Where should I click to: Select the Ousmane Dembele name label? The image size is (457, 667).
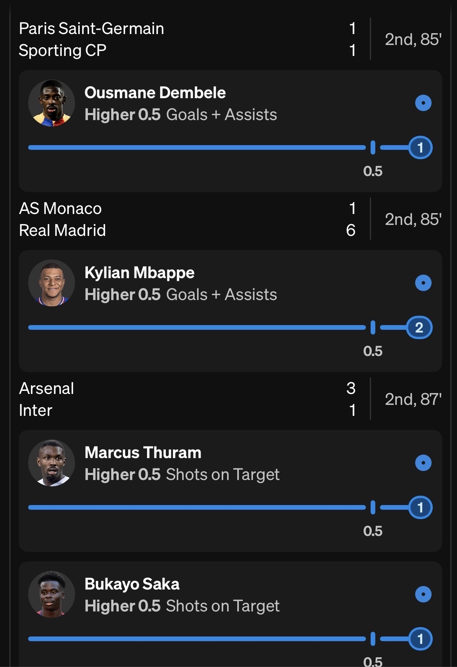click(155, 93)
